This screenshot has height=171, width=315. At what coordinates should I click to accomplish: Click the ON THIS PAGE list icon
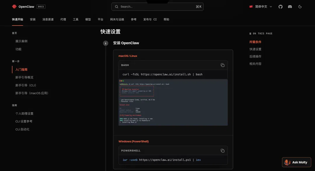[x=250, y=34]
